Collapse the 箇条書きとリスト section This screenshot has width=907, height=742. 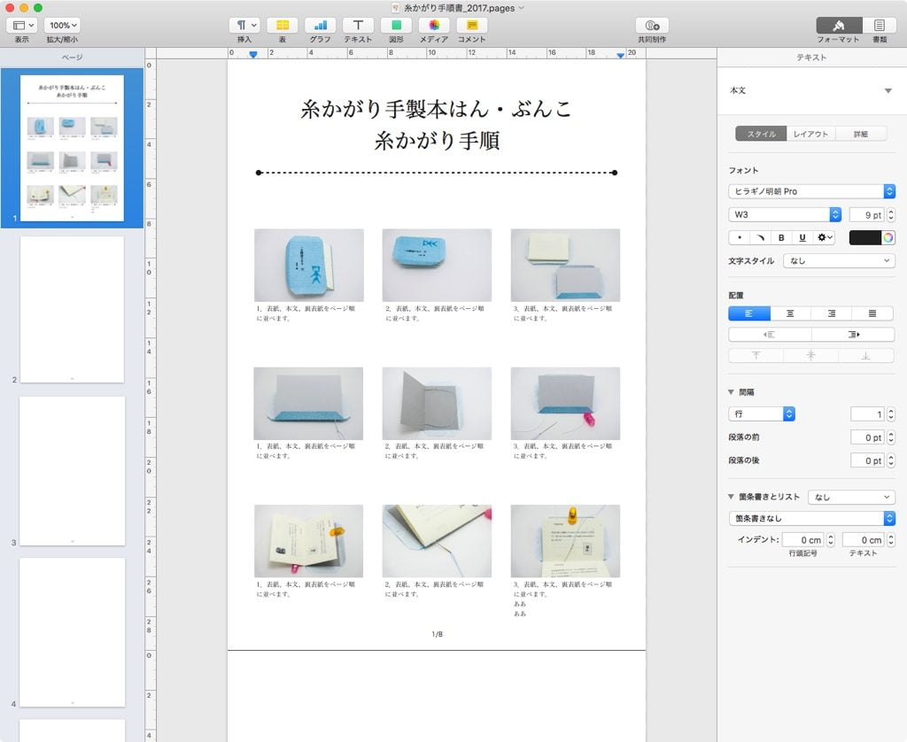731,497
